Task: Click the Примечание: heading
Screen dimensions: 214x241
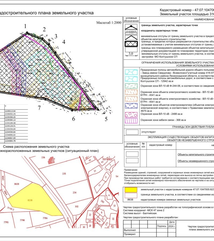Action: pyautogui.click(x=131, y=170)
